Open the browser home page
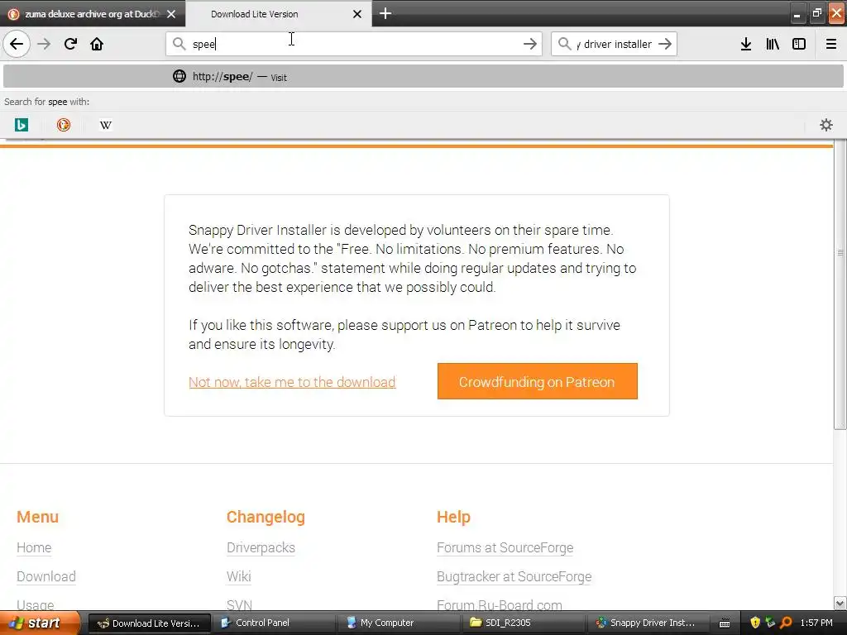 click(97, 44)
